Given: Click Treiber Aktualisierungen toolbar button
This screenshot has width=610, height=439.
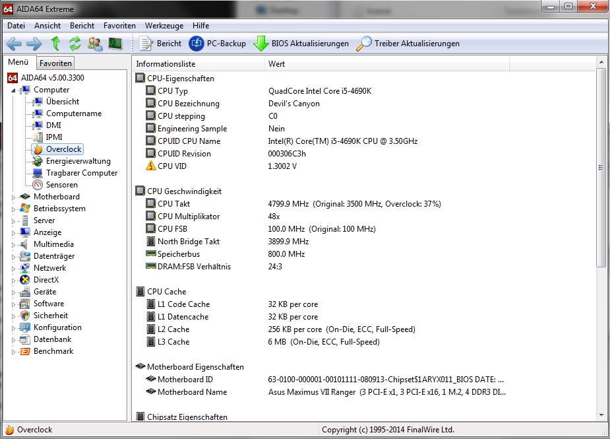Looking at the screenshot, I should 408,43.
